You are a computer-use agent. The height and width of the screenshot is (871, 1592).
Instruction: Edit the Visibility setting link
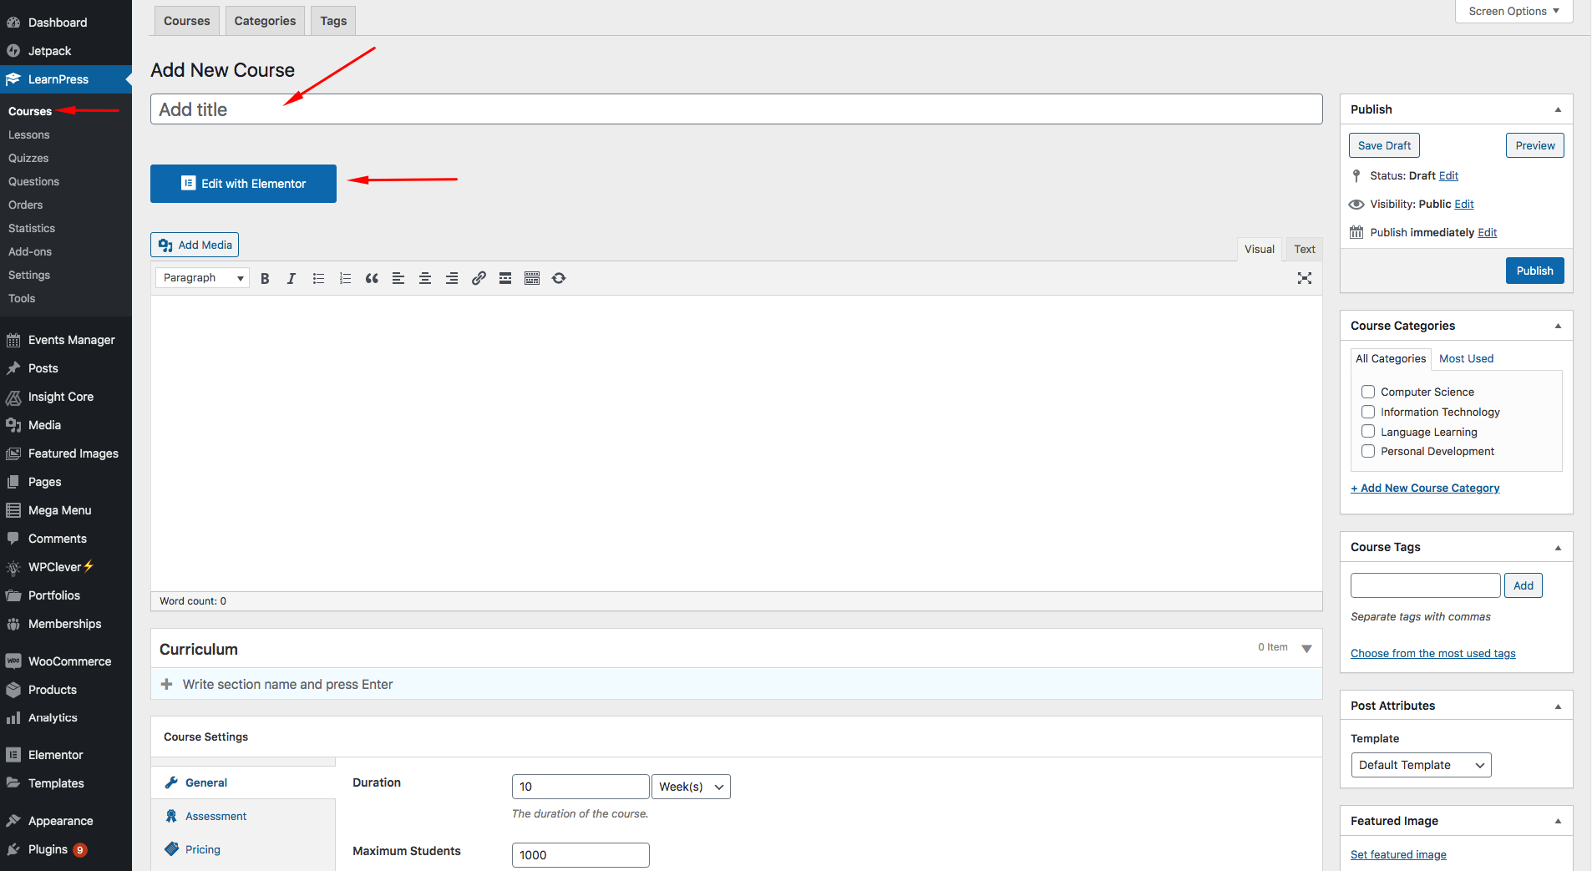(x=1464, y=204)
